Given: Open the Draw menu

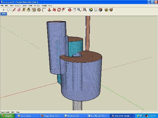Looking at the screenshot, I should pos(24,6).
